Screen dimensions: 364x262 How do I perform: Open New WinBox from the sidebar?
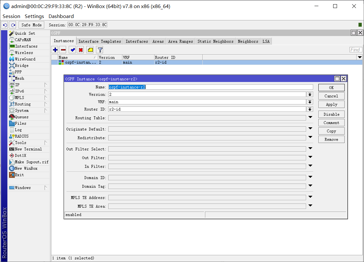pyautogui.click(x=29, y=168)
